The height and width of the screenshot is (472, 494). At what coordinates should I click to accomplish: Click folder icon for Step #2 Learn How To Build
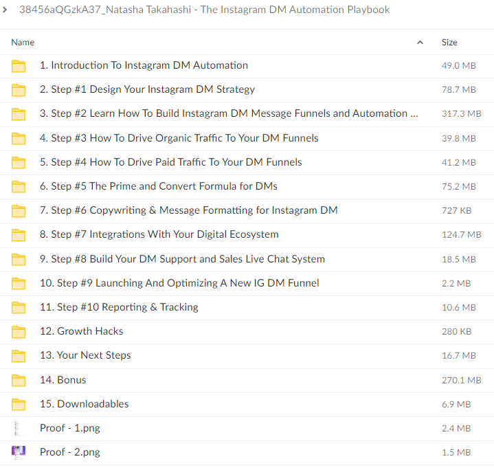coord(19,114)
